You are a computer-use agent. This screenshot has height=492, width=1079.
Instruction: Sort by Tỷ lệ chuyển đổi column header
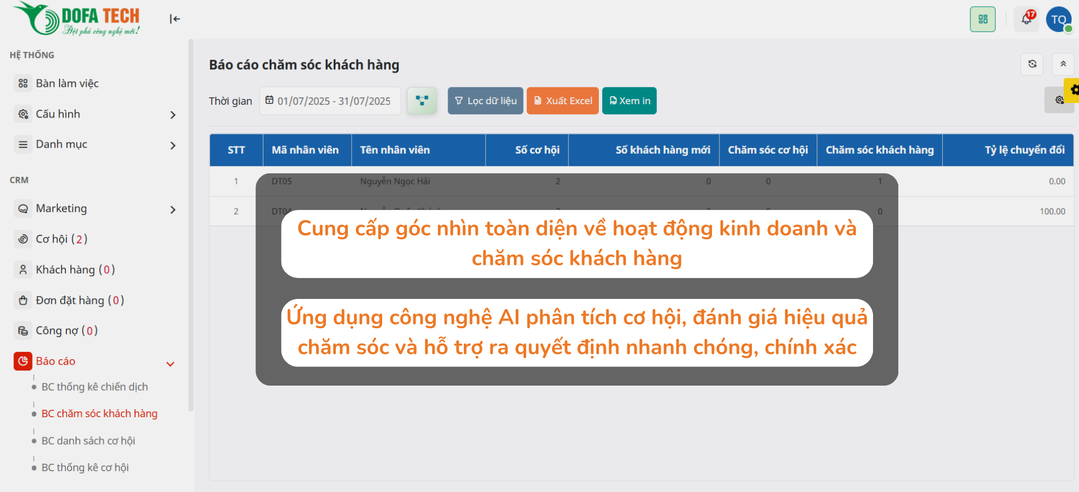click(x=1008, y=150)
